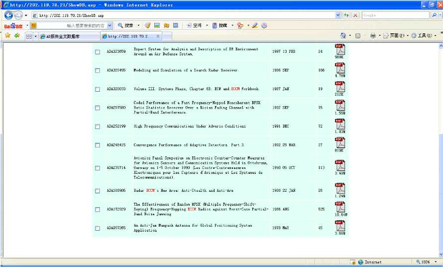Stop loading with the red X icon

coord(355,15)
